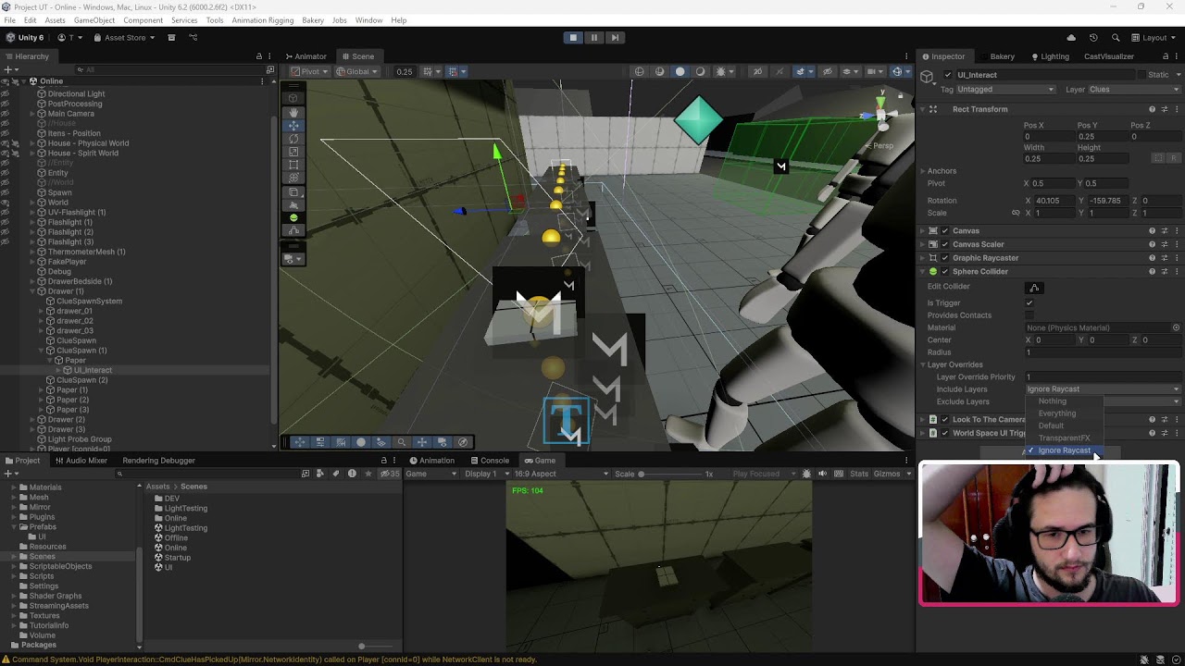Enable the Provides Contacts checkbox

tap(1029, 315)
